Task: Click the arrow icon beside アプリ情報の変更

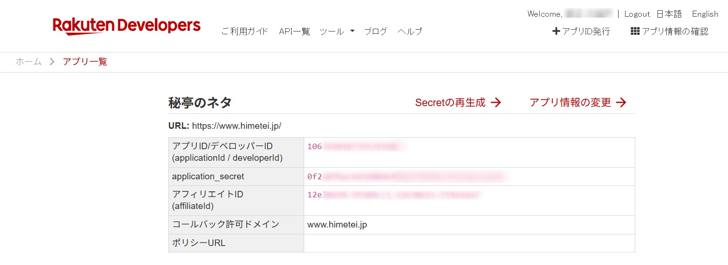Action: (621, 102)
